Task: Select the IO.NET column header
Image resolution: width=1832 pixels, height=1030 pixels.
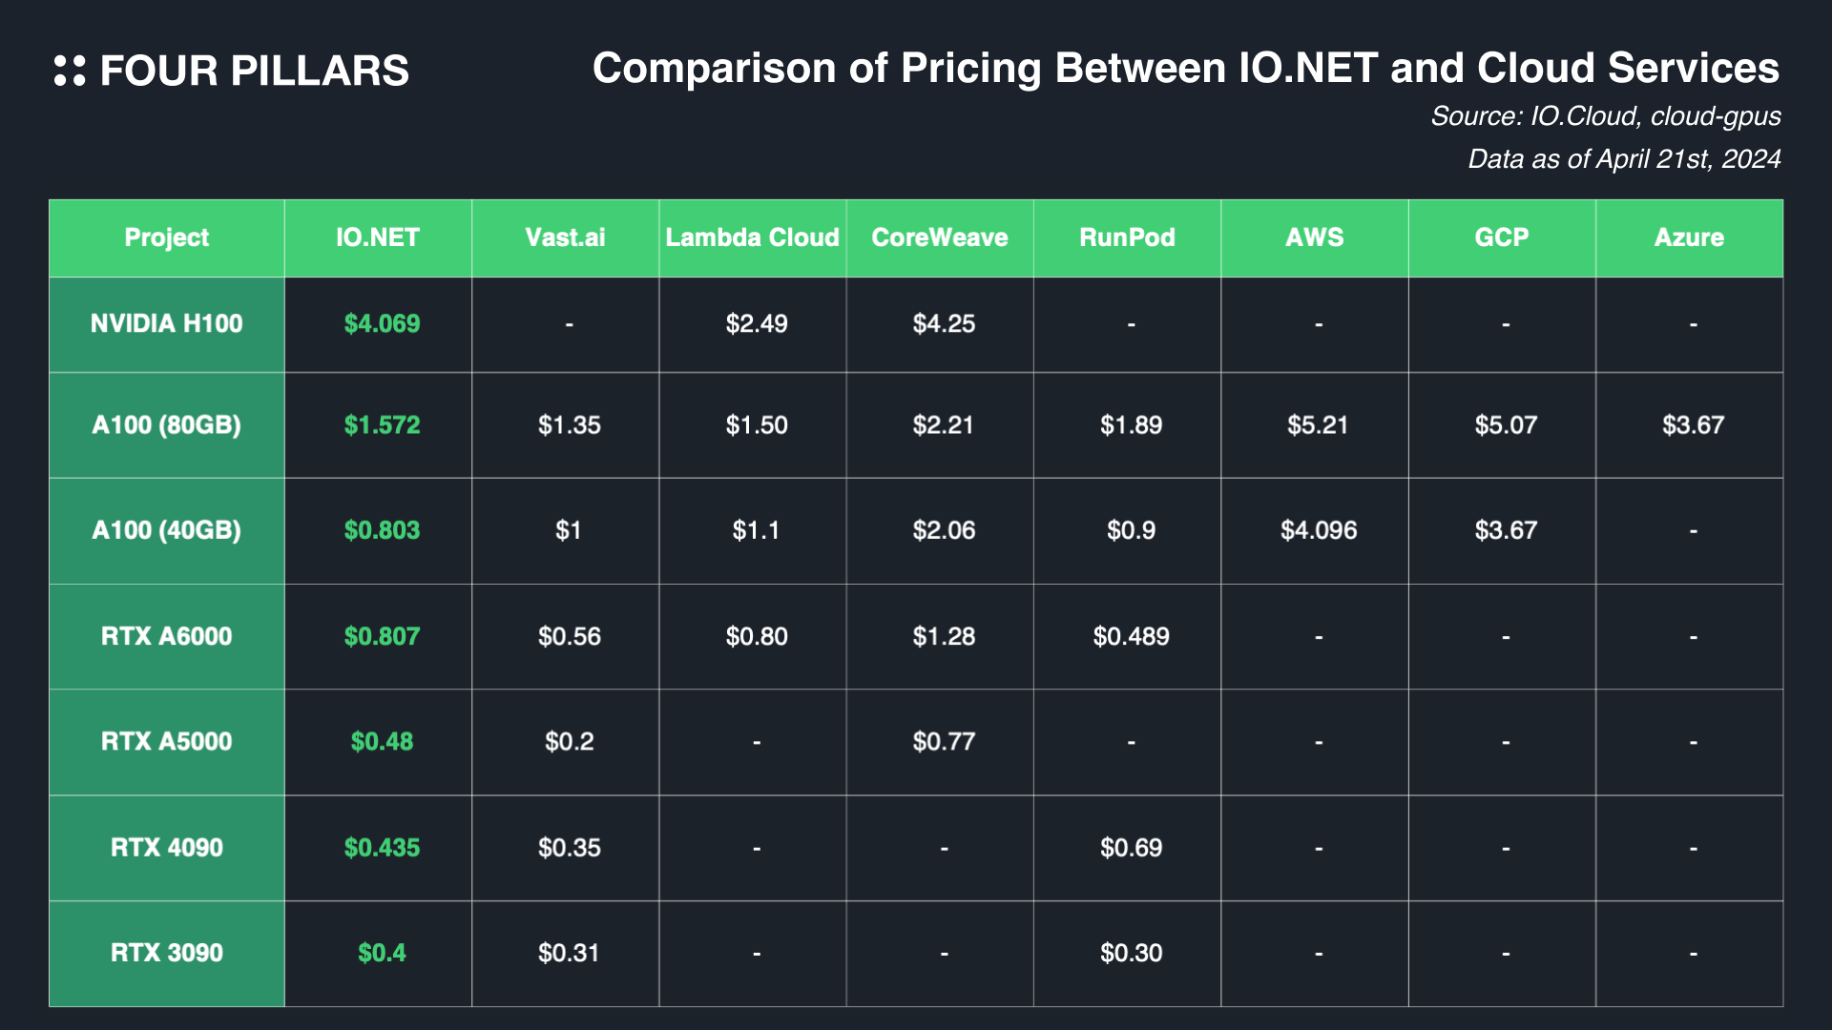Action: [x=378, y=237]
